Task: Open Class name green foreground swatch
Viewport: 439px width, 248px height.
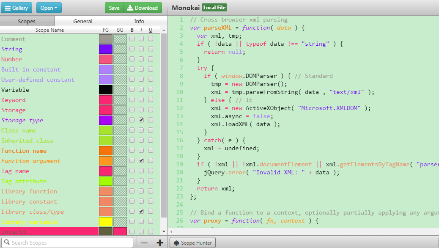Action: click(x=106, y=130)
